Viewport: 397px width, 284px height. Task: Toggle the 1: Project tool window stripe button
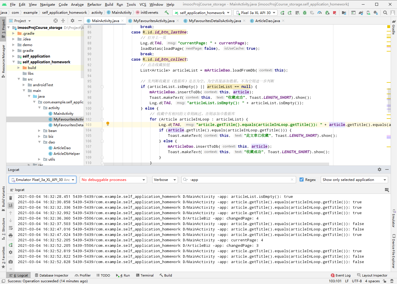(3, 28)
